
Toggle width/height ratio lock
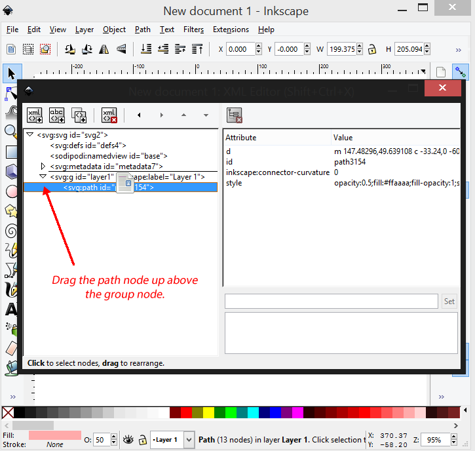tap(372, 49)
